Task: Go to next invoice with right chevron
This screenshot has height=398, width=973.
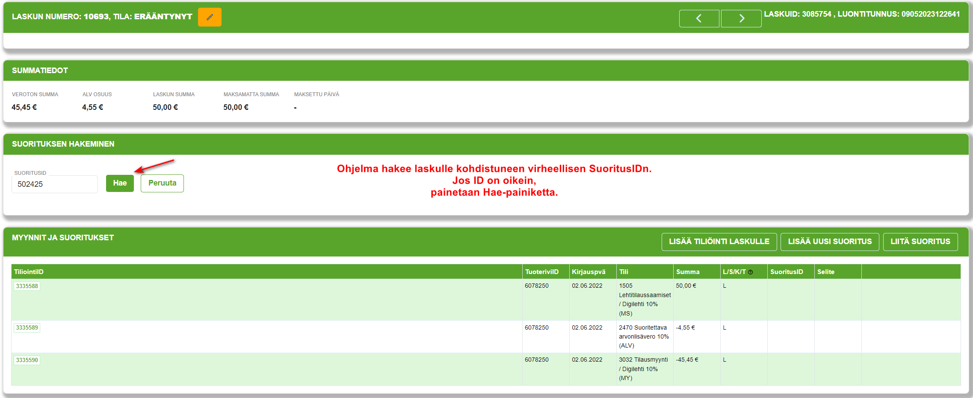Action: click(x=741, y=18)
